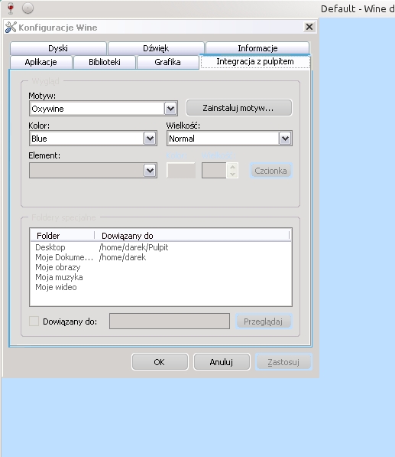Click the Dowiązany do column header
This screenshot has height=457, width=395.
193,236
